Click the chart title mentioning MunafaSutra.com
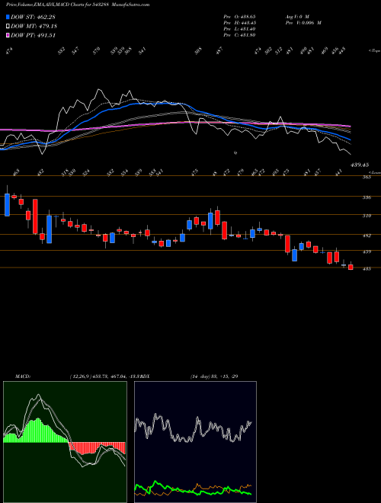Image resolution: width=381 pixels, height=503 pixels. [x=78, y=5]
